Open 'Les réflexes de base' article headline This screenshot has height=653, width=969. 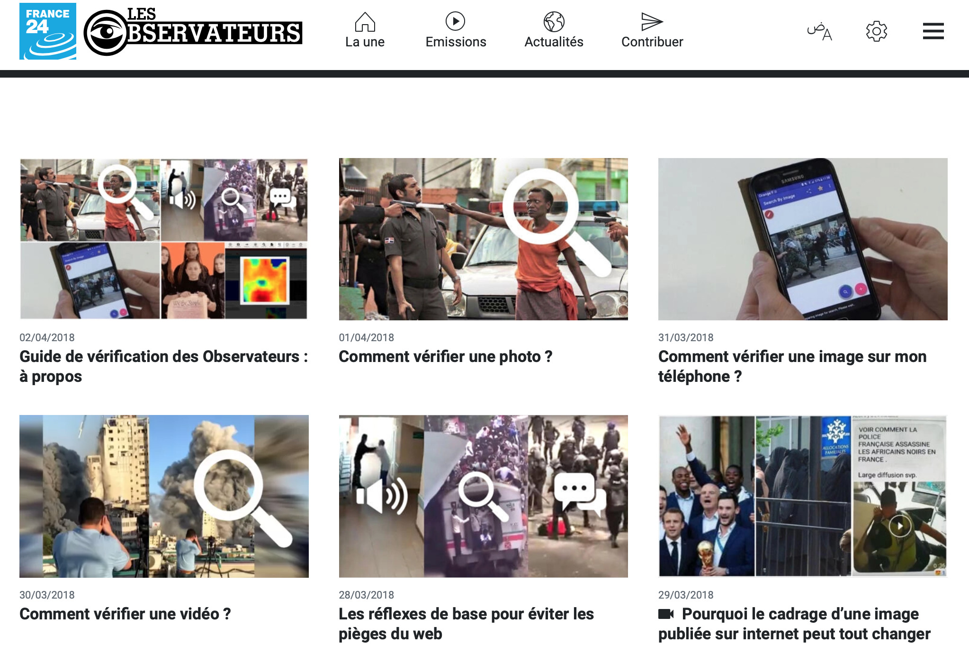(x=466, y=624)
